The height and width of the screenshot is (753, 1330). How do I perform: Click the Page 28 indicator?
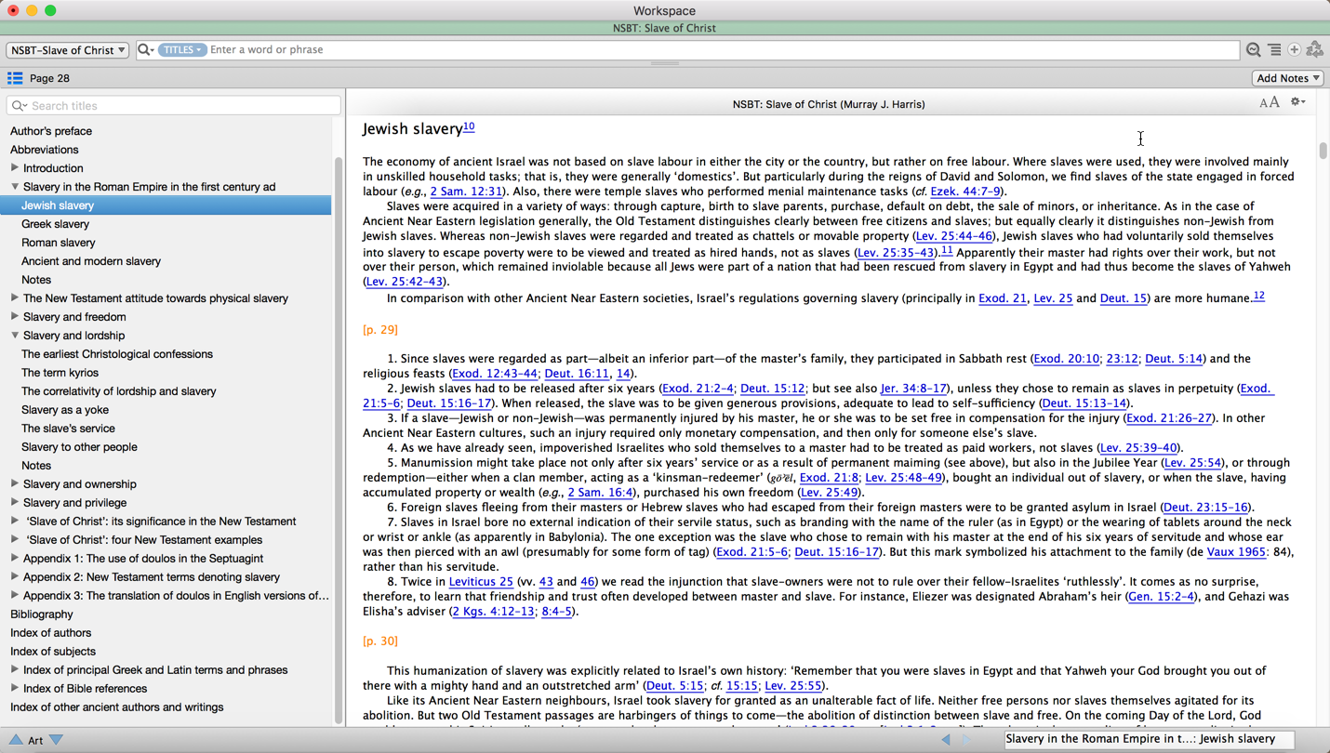[50, 78]
